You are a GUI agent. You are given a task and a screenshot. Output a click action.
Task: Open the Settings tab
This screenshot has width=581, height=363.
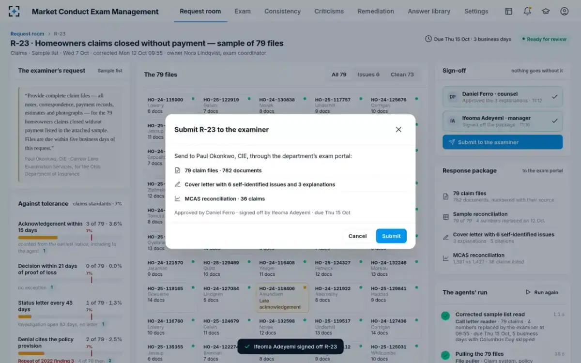tap(476, 11)
